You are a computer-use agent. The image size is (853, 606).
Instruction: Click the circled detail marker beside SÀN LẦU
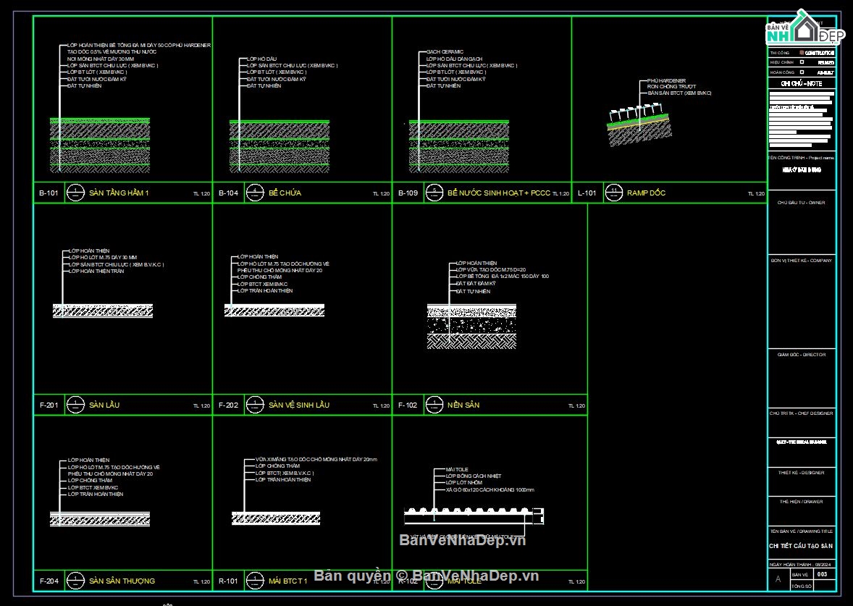coord(75,405)
